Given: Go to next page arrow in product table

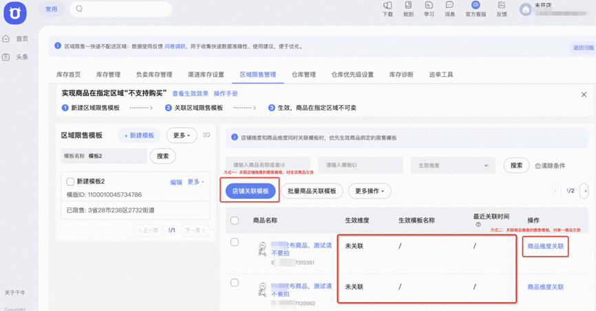Looking at the screenshot, I should 584,191.
